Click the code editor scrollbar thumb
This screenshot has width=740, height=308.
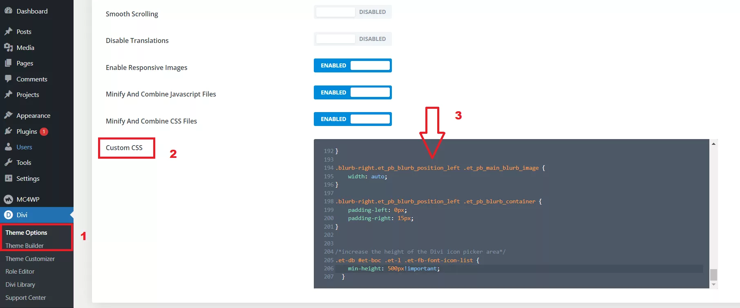(x=713, y=274)
